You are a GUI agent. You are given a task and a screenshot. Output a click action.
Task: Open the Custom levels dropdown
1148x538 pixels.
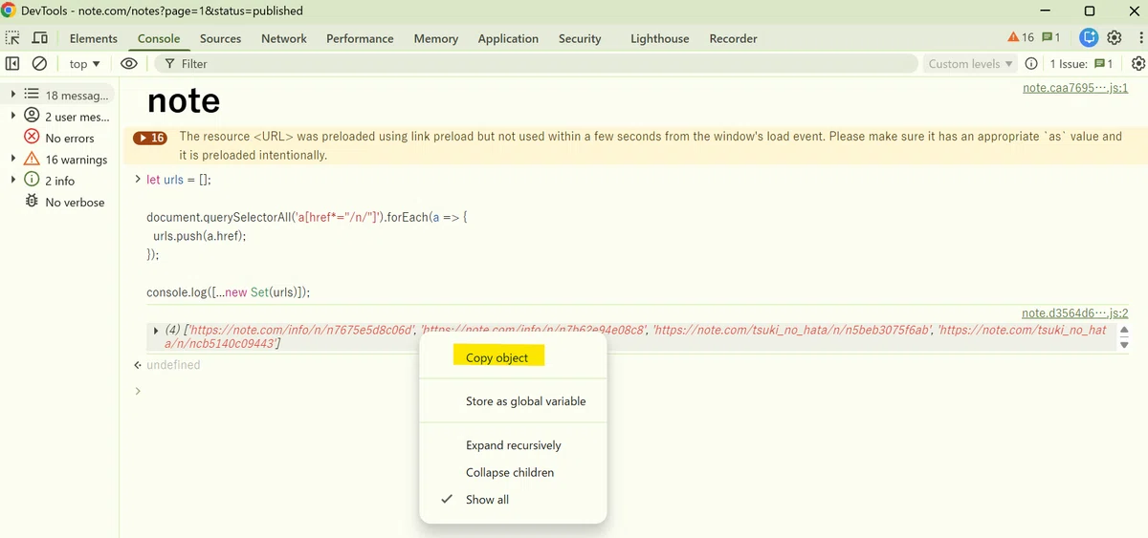970,64
